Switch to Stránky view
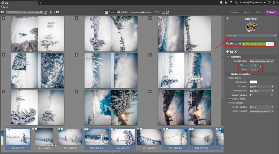The height and width of the screenshot is (154, 279). coord(110,12)
